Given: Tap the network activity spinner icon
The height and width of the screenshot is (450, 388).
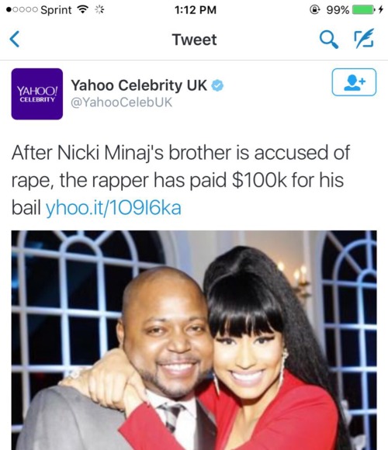Looking at the screenshot, I should tap(99, 10).
